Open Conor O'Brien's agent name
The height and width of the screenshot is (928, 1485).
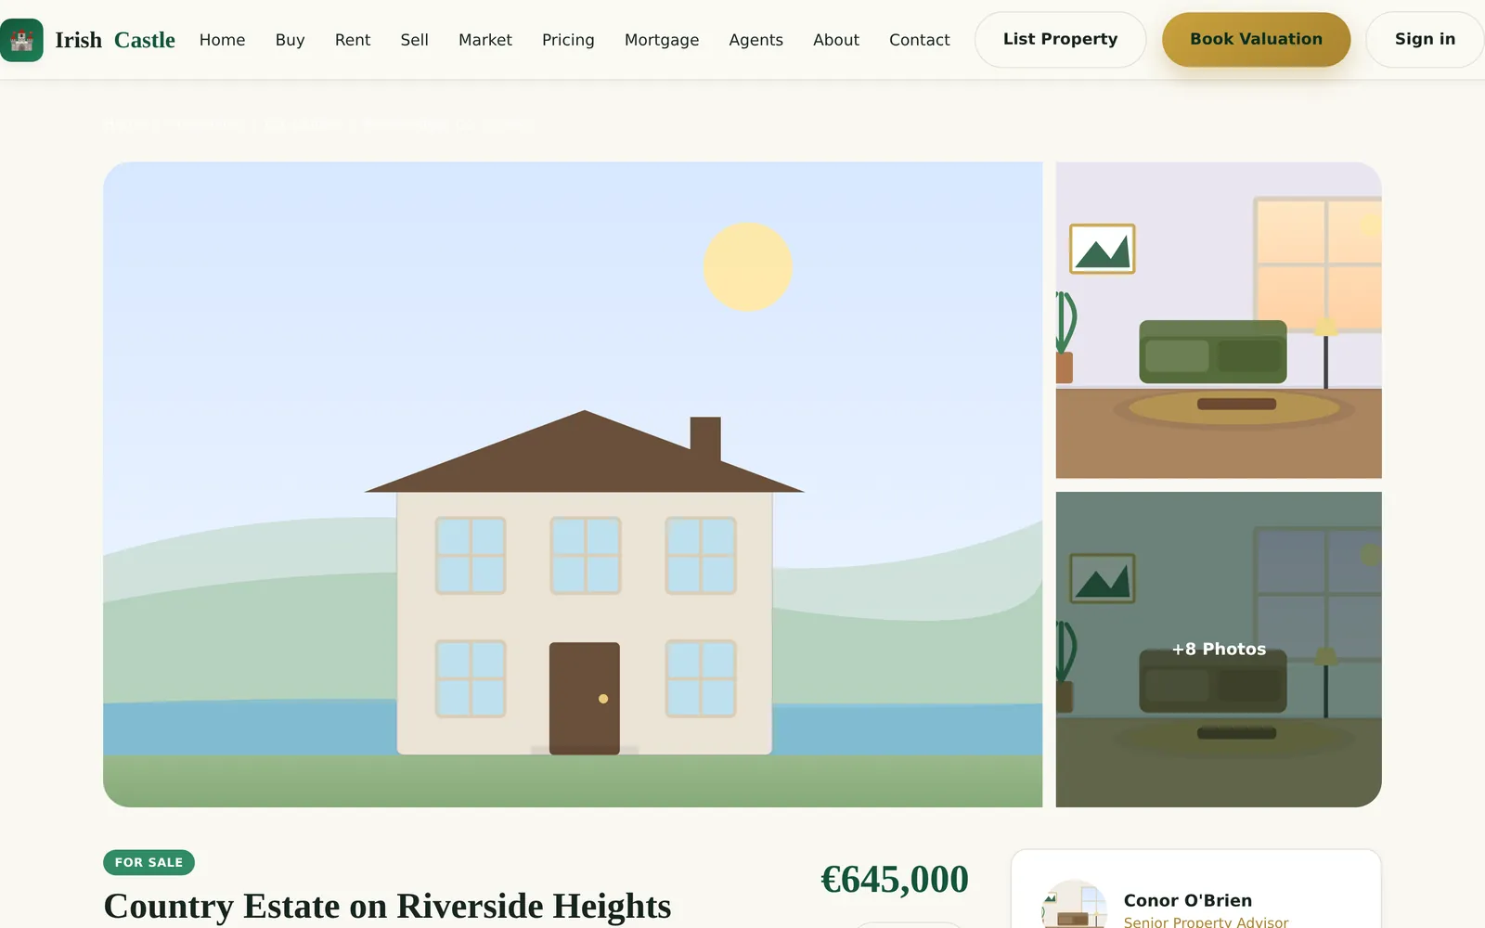tap(1188, 900)
